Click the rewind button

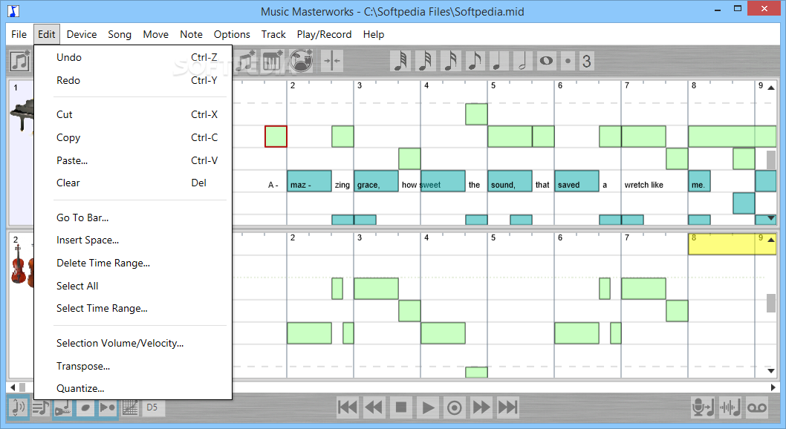(x=374, y=407)
